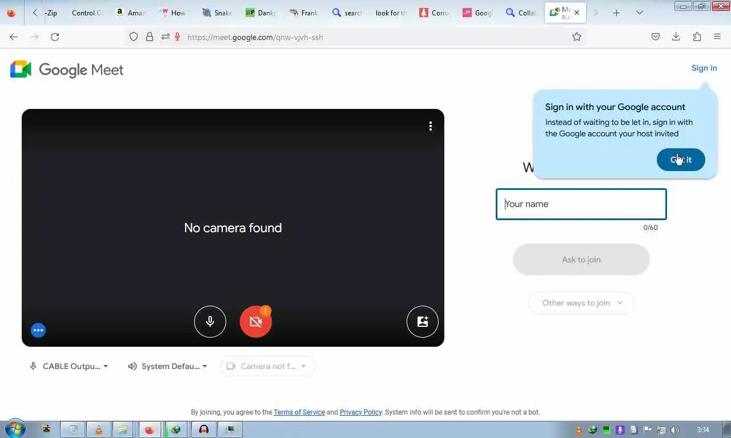Bookmark this page with the star
Screen dimensions: 731x438
coord(577,37)
